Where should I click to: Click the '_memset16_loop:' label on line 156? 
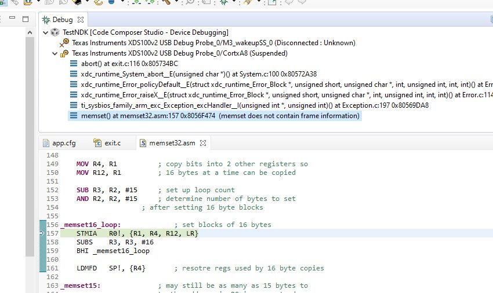[90, 225]
